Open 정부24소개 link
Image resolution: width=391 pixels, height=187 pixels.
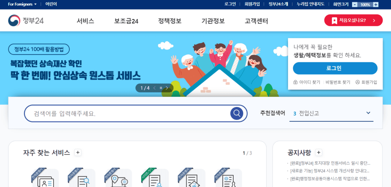(x=278, y=4)
